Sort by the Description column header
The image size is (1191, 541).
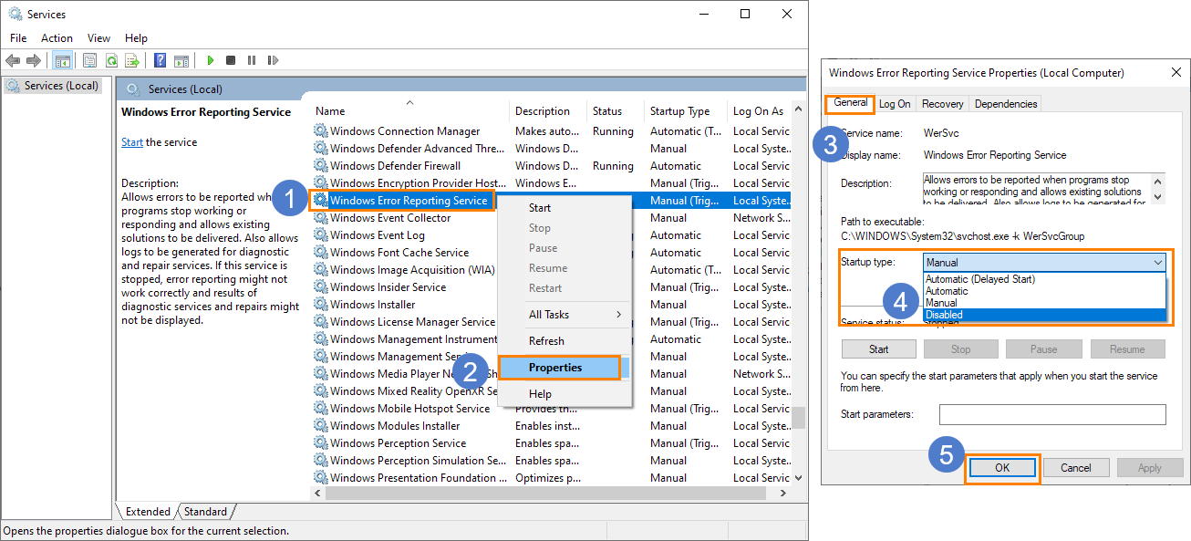[x=548, y=111]
